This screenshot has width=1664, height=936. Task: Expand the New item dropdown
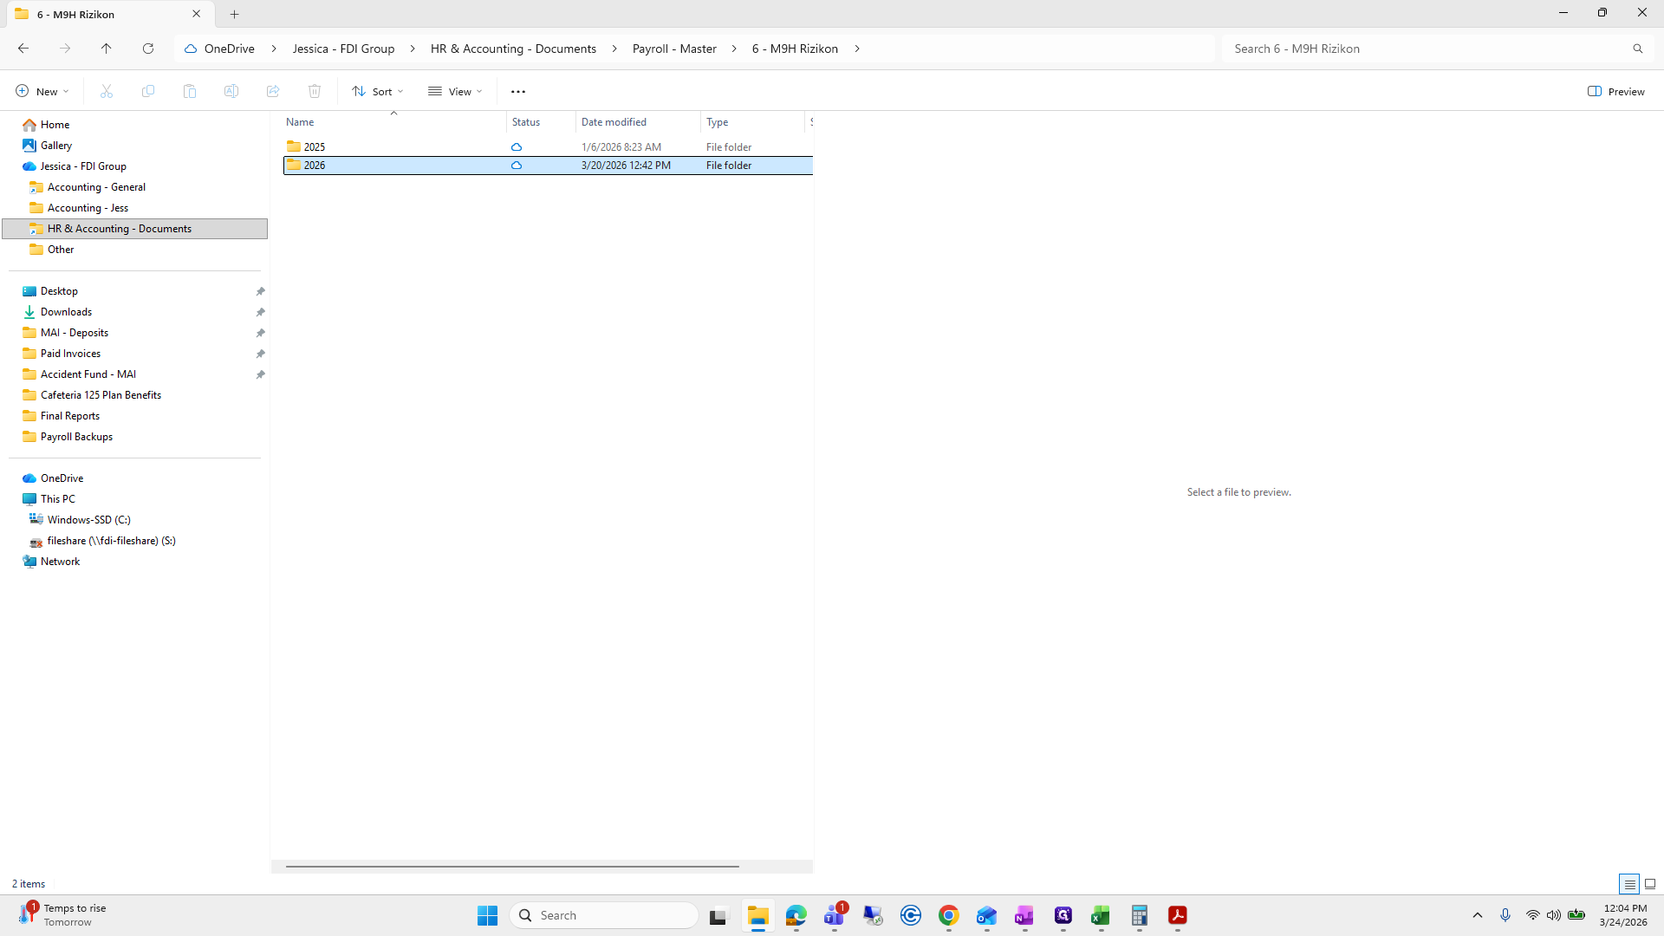coord(42,91)
